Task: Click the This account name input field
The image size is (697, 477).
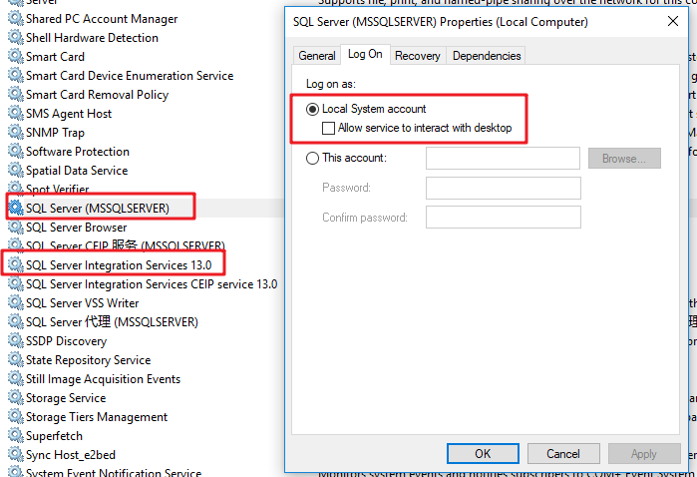Action: click(503, 158)
